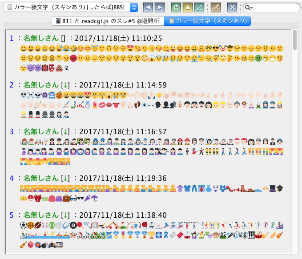Open the write-post pencil button

216,8
